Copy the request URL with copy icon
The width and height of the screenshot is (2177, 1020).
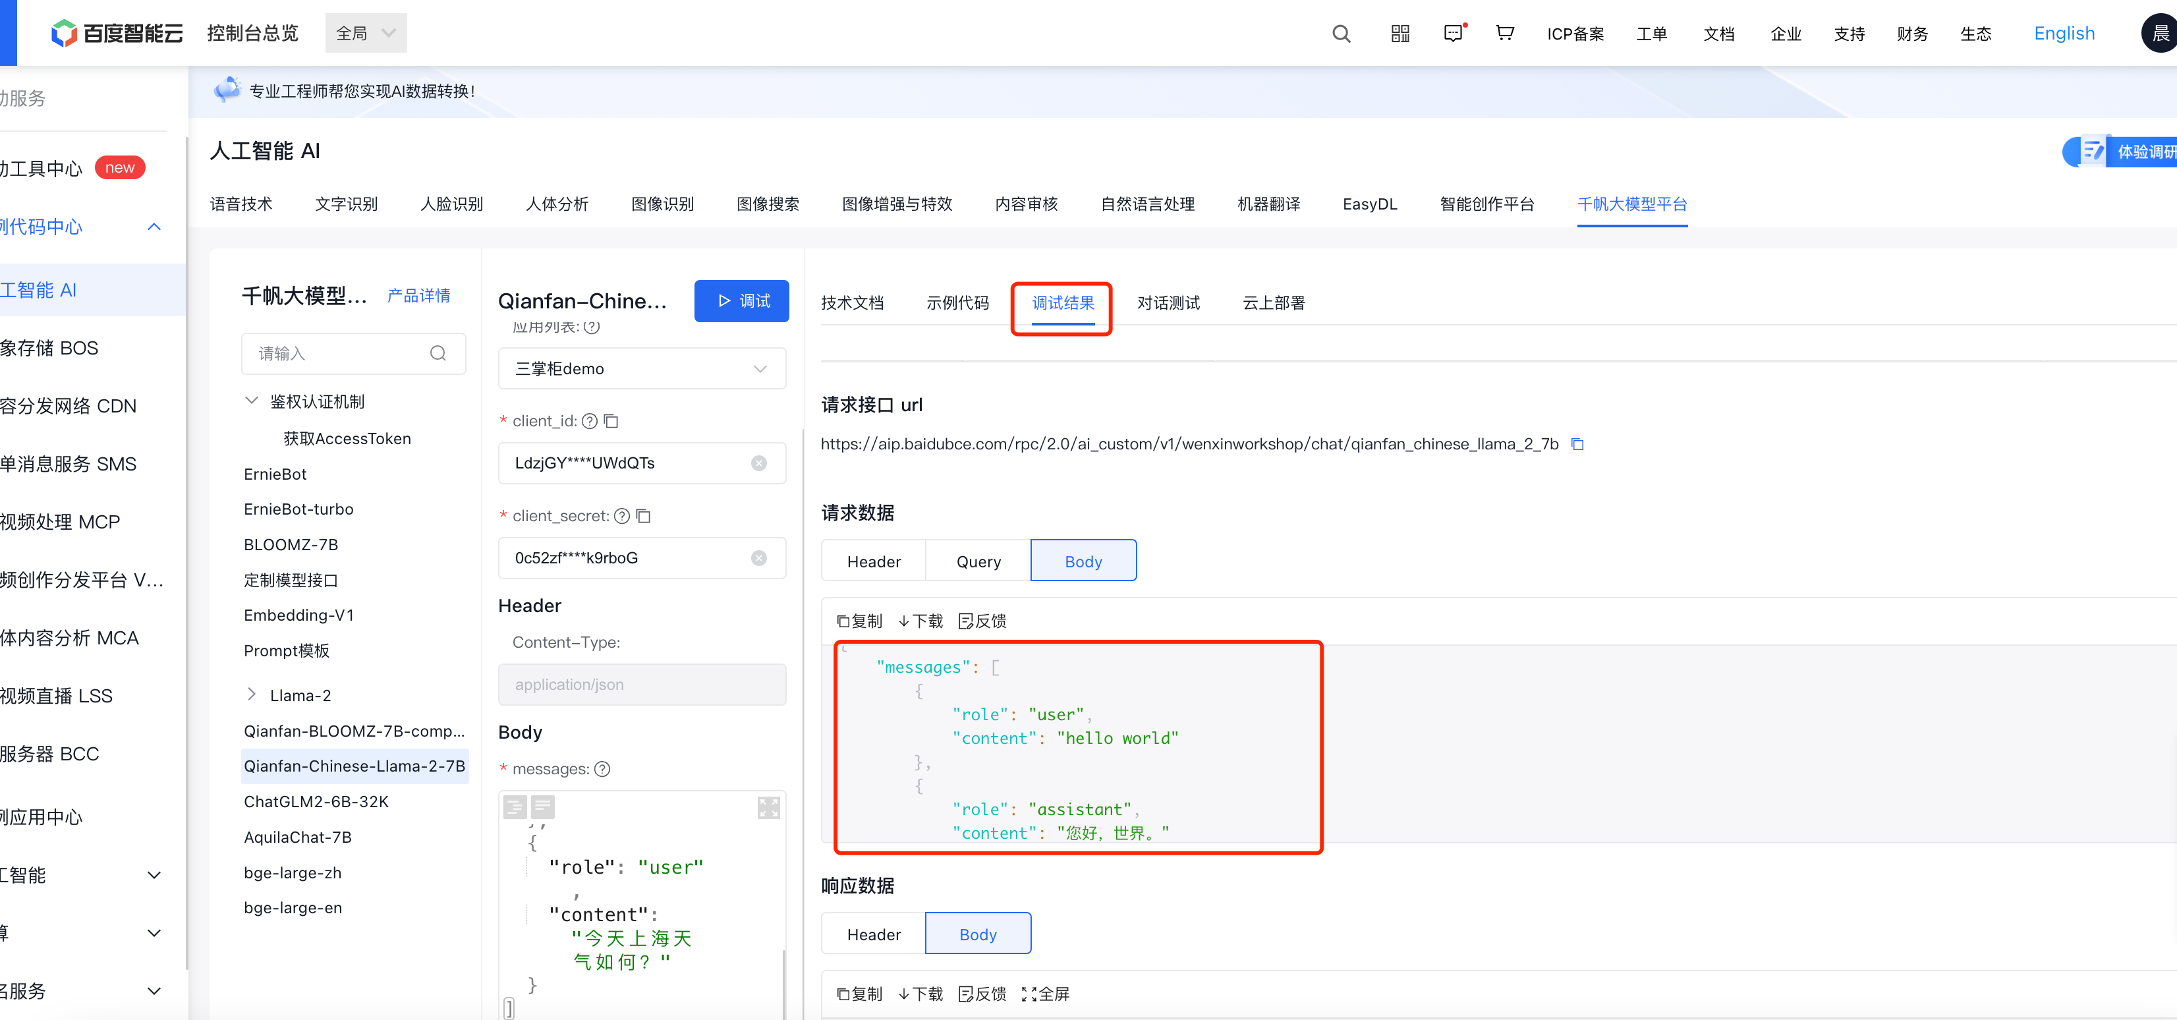tap(1577, 443)
